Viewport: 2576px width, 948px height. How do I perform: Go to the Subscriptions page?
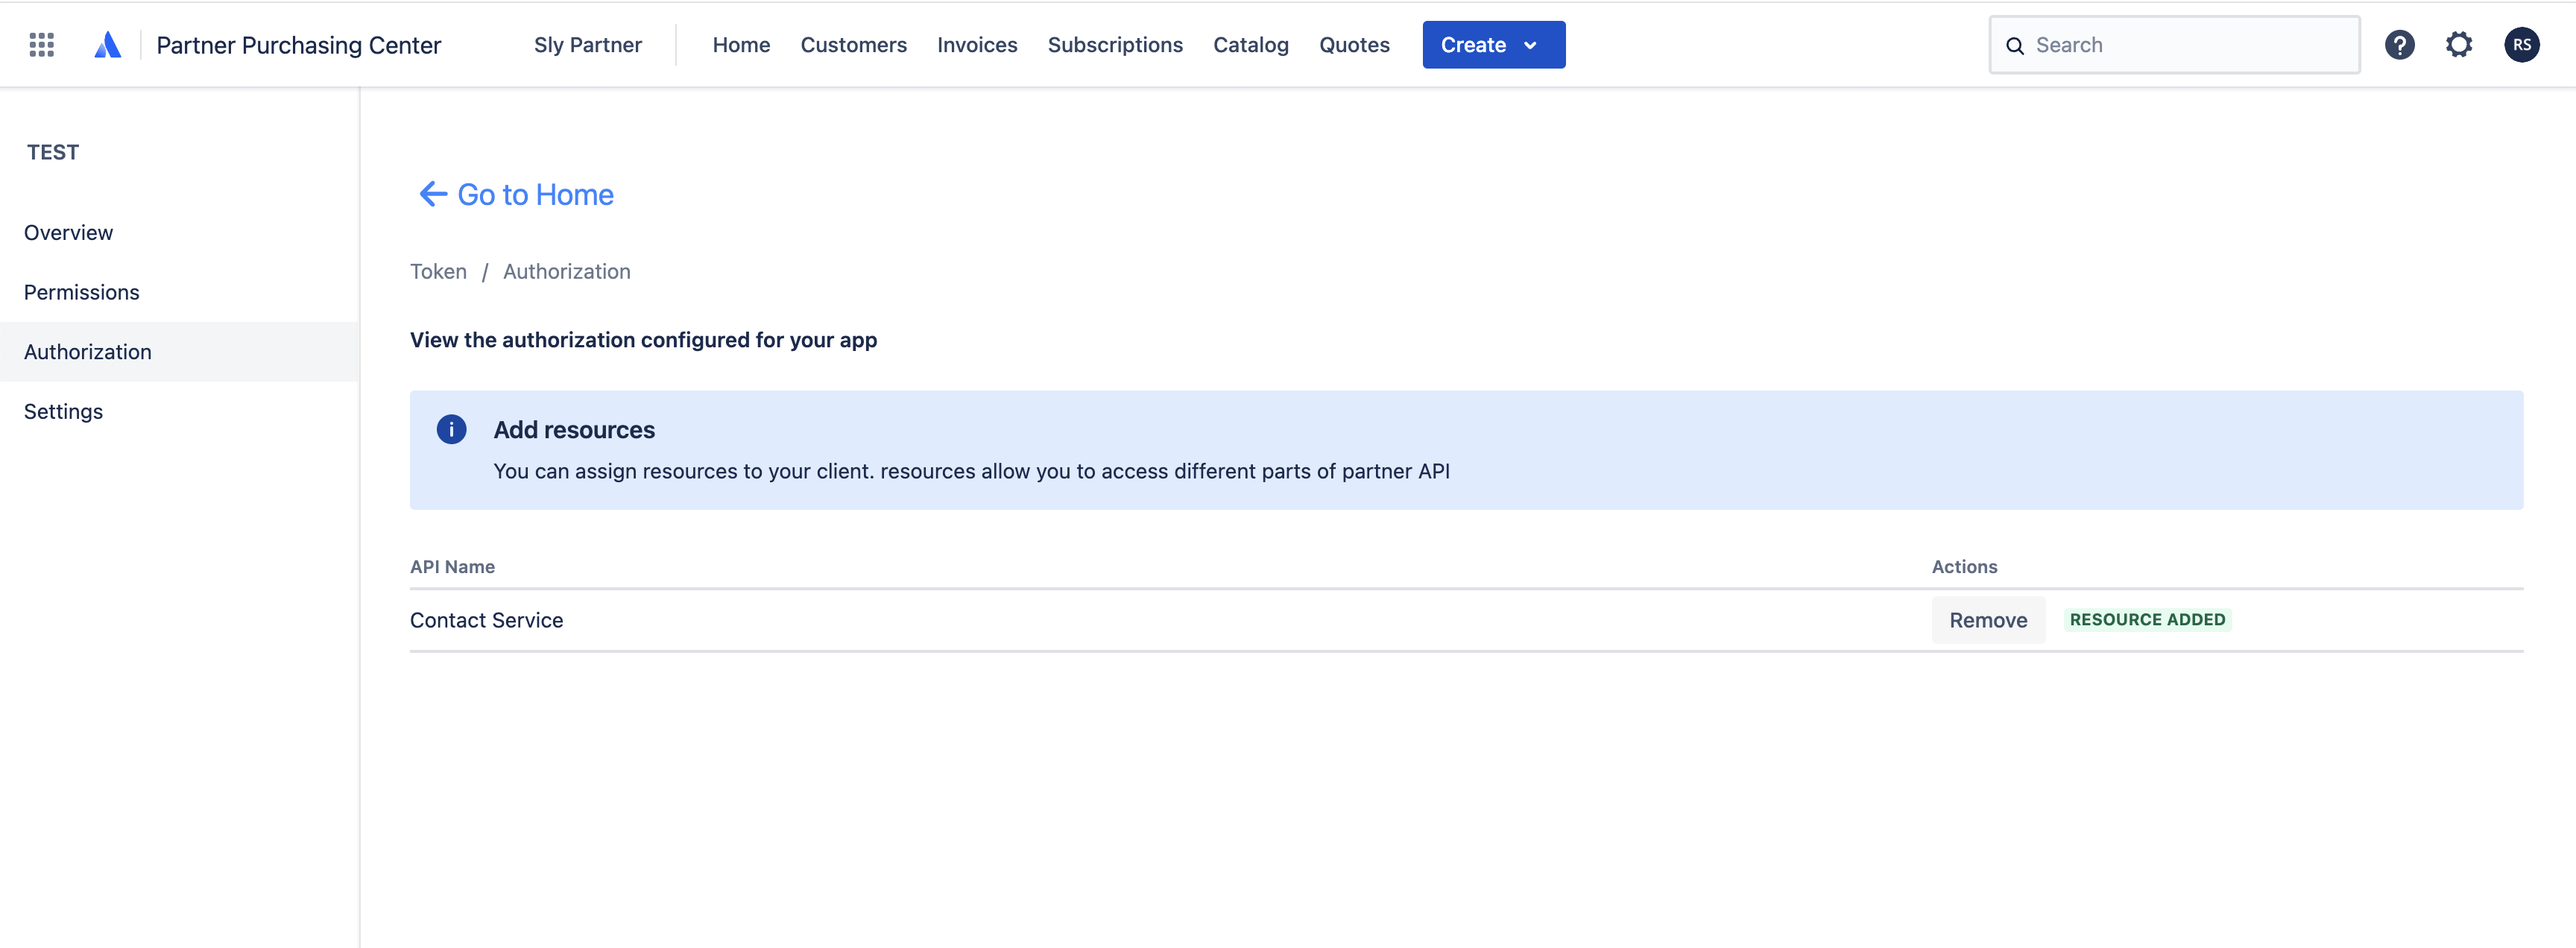[1114, 45]
